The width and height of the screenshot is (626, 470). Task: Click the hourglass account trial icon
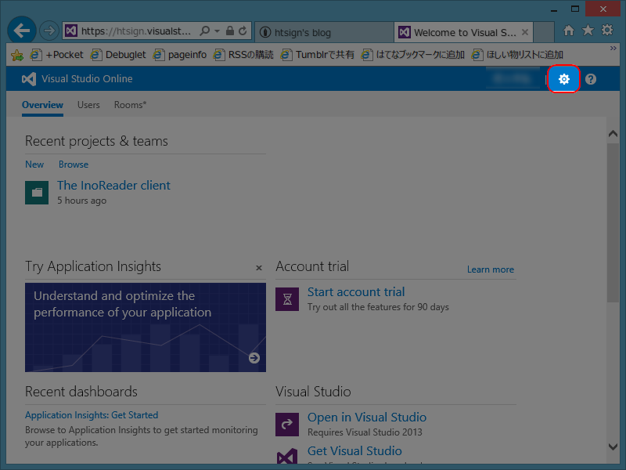point(287,299)
